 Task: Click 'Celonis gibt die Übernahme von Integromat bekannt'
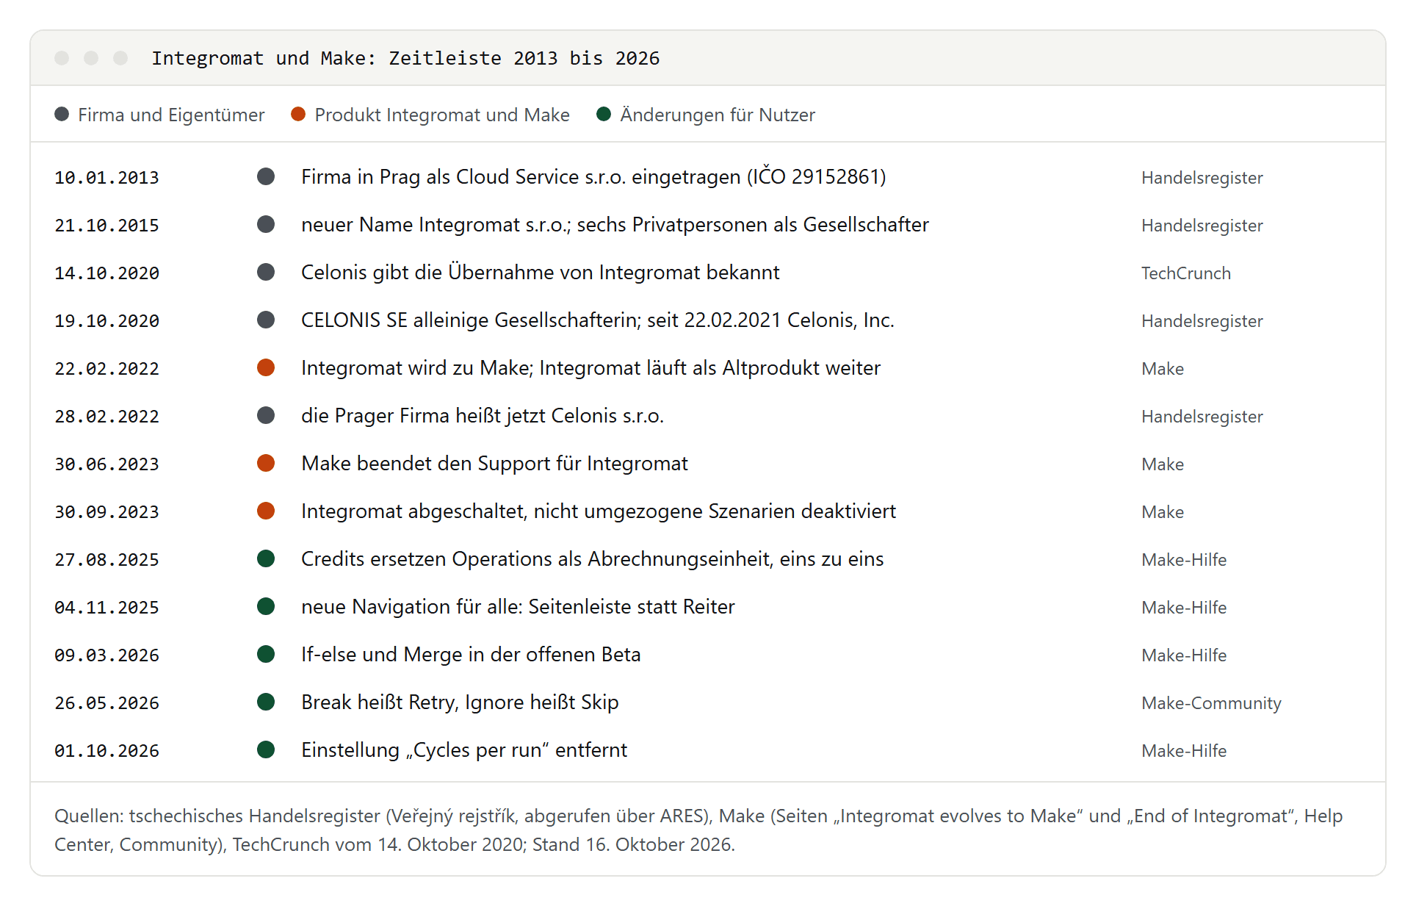[540, 273]
